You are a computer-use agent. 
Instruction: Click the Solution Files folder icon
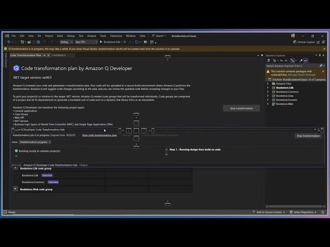274,84
